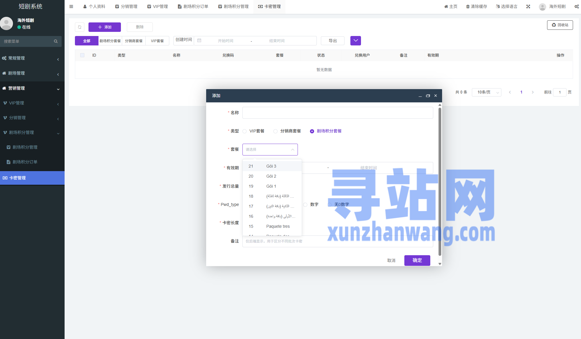The image size is (581, 339).
Task: Select the VIP套餐 radio button
Action: click(x=244, y=131)
